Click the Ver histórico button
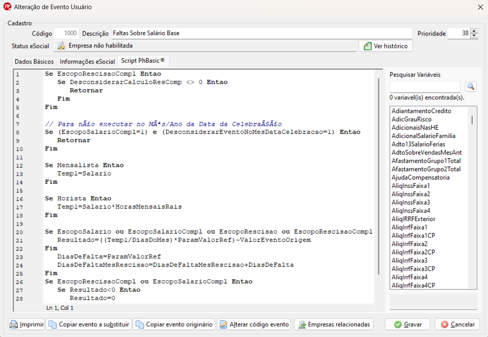The width and height of the screenshot is (488, 337). tap(385, 46)
